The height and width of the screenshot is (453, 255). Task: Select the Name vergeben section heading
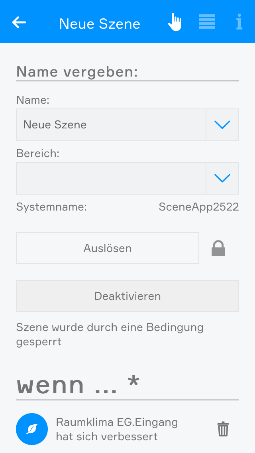pos(77,72)
